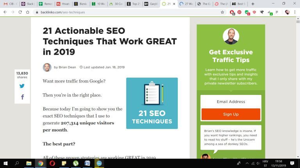The height and width of the screenshot is (168, 300).
Task: Switch to the 'The G' tab
Action: (204, 4)
